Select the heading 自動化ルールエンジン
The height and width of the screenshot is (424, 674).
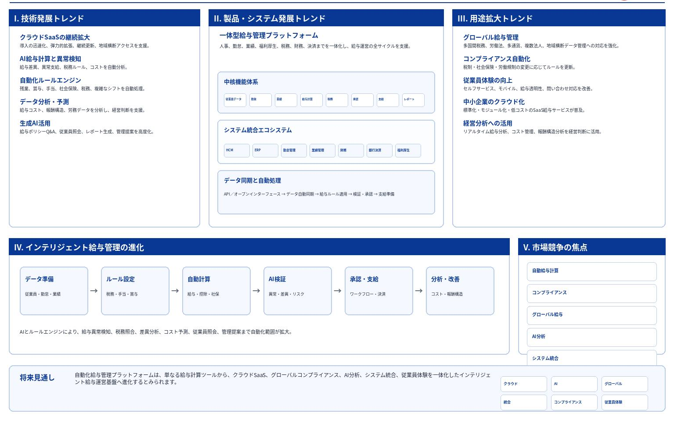(50, 80)
